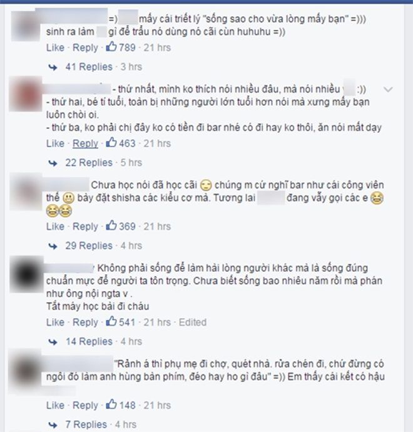Open the first commenter's profile picture
This screenshot has height=432, width=413.
25,26
